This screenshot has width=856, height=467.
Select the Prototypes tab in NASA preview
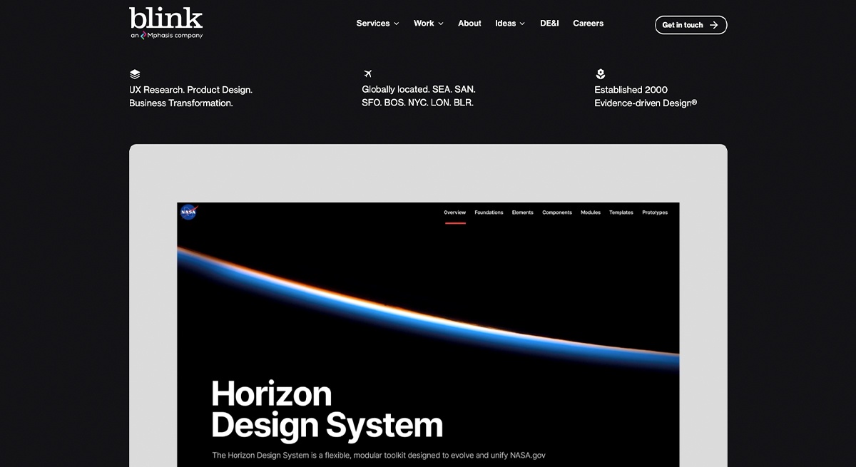point(655,212)
